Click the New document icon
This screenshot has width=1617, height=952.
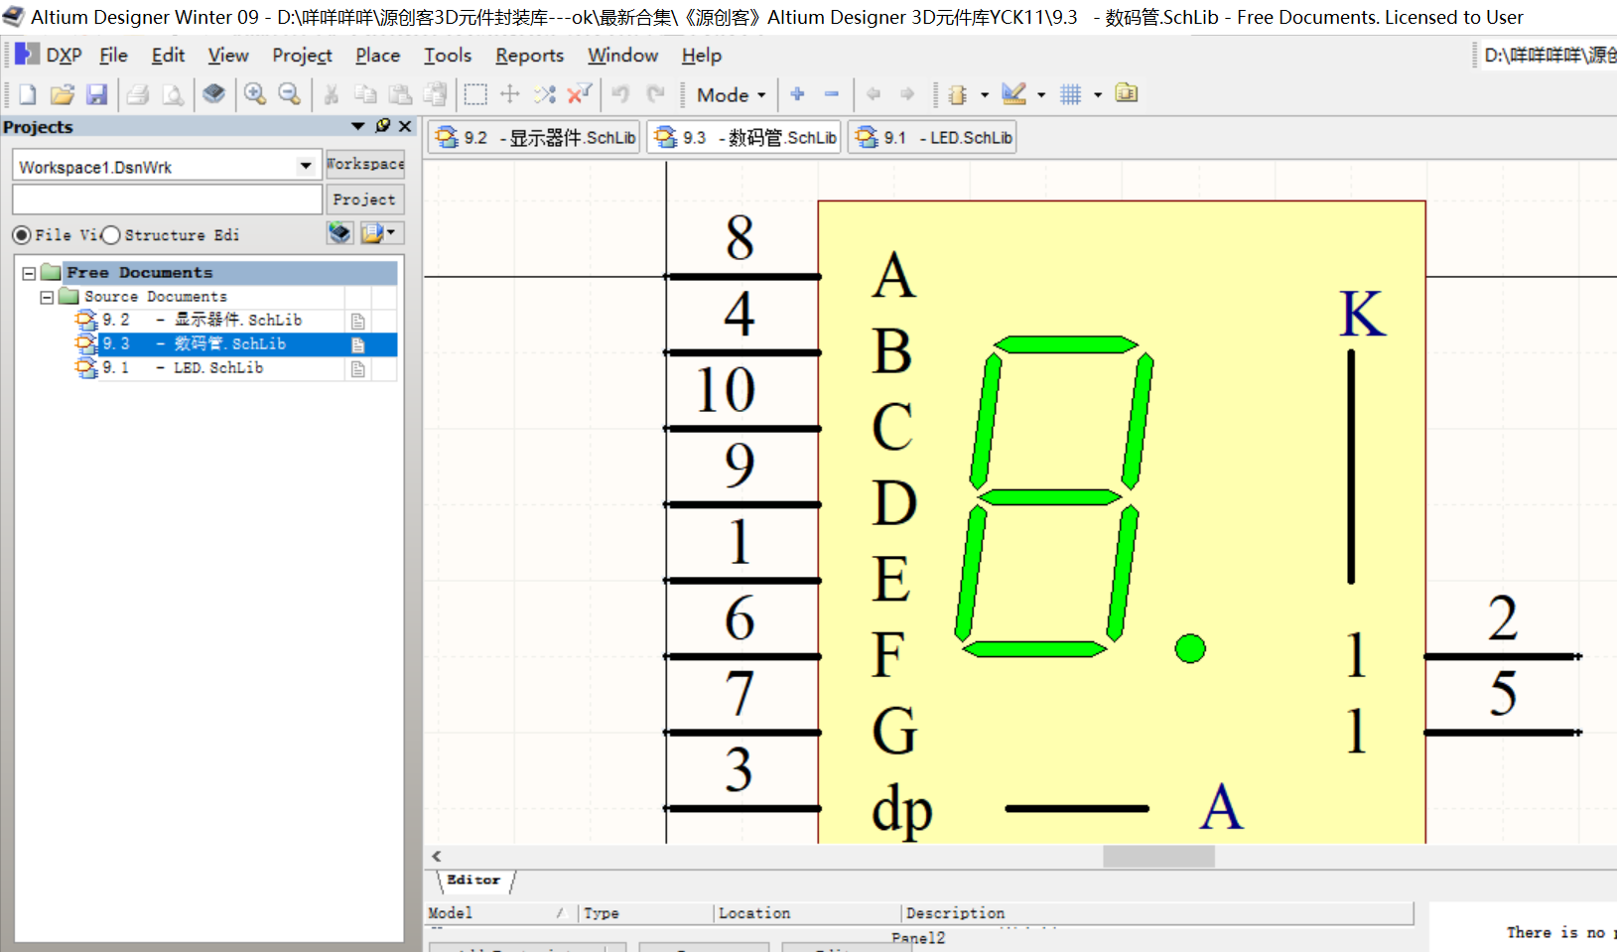28,94
